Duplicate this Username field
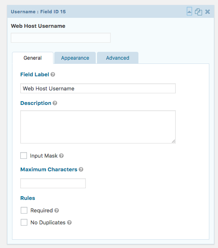 pos(198,12)
